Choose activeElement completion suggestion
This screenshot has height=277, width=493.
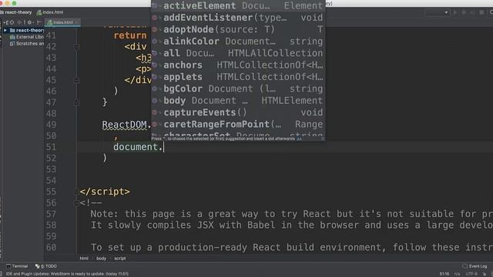click(x=238, y=5)
